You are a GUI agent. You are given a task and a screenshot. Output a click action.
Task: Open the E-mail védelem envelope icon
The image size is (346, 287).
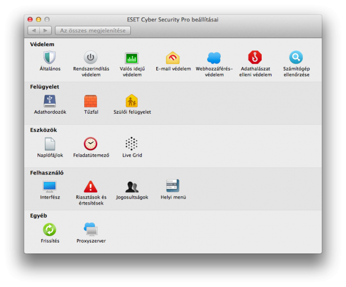[x=173, y=58]
